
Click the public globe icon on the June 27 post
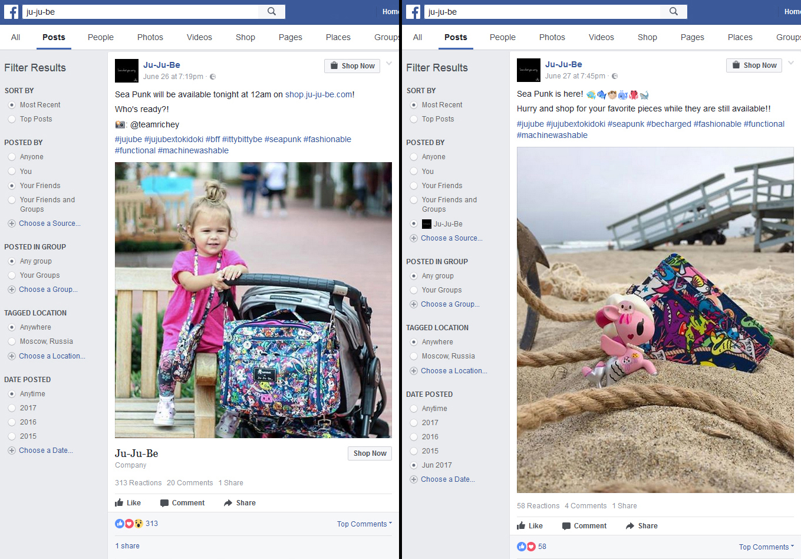(x=615, y=76)
